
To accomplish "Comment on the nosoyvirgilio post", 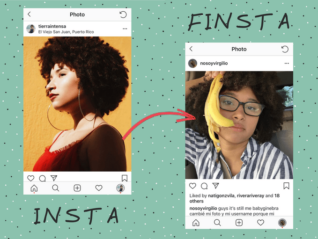I will click(204, 186).
